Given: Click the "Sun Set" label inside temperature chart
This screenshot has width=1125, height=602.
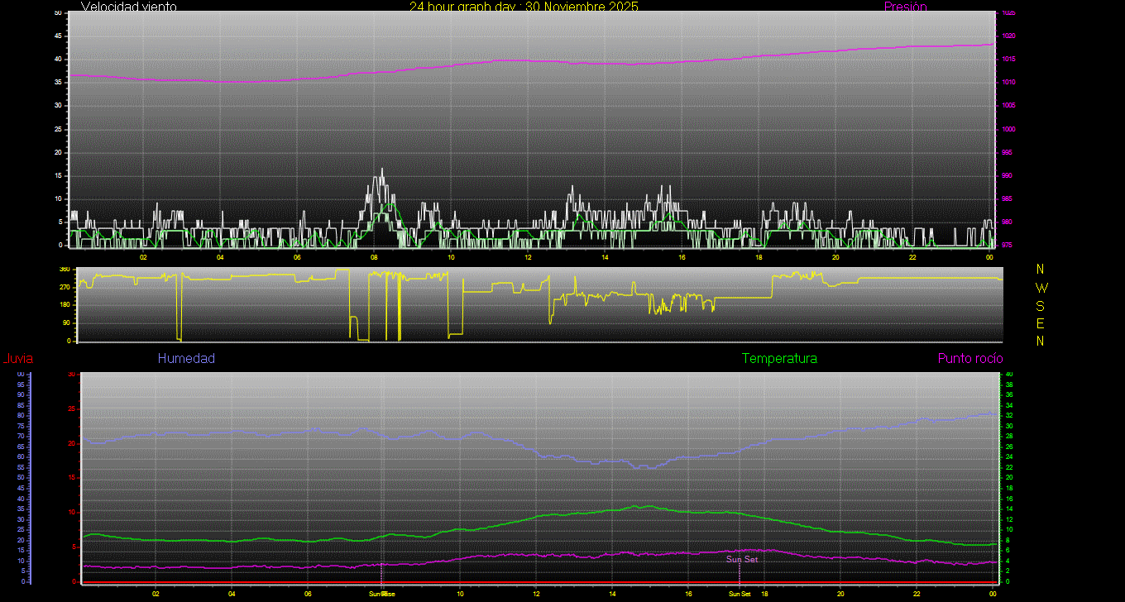Looking at the screenshot, I should [741, 560].
